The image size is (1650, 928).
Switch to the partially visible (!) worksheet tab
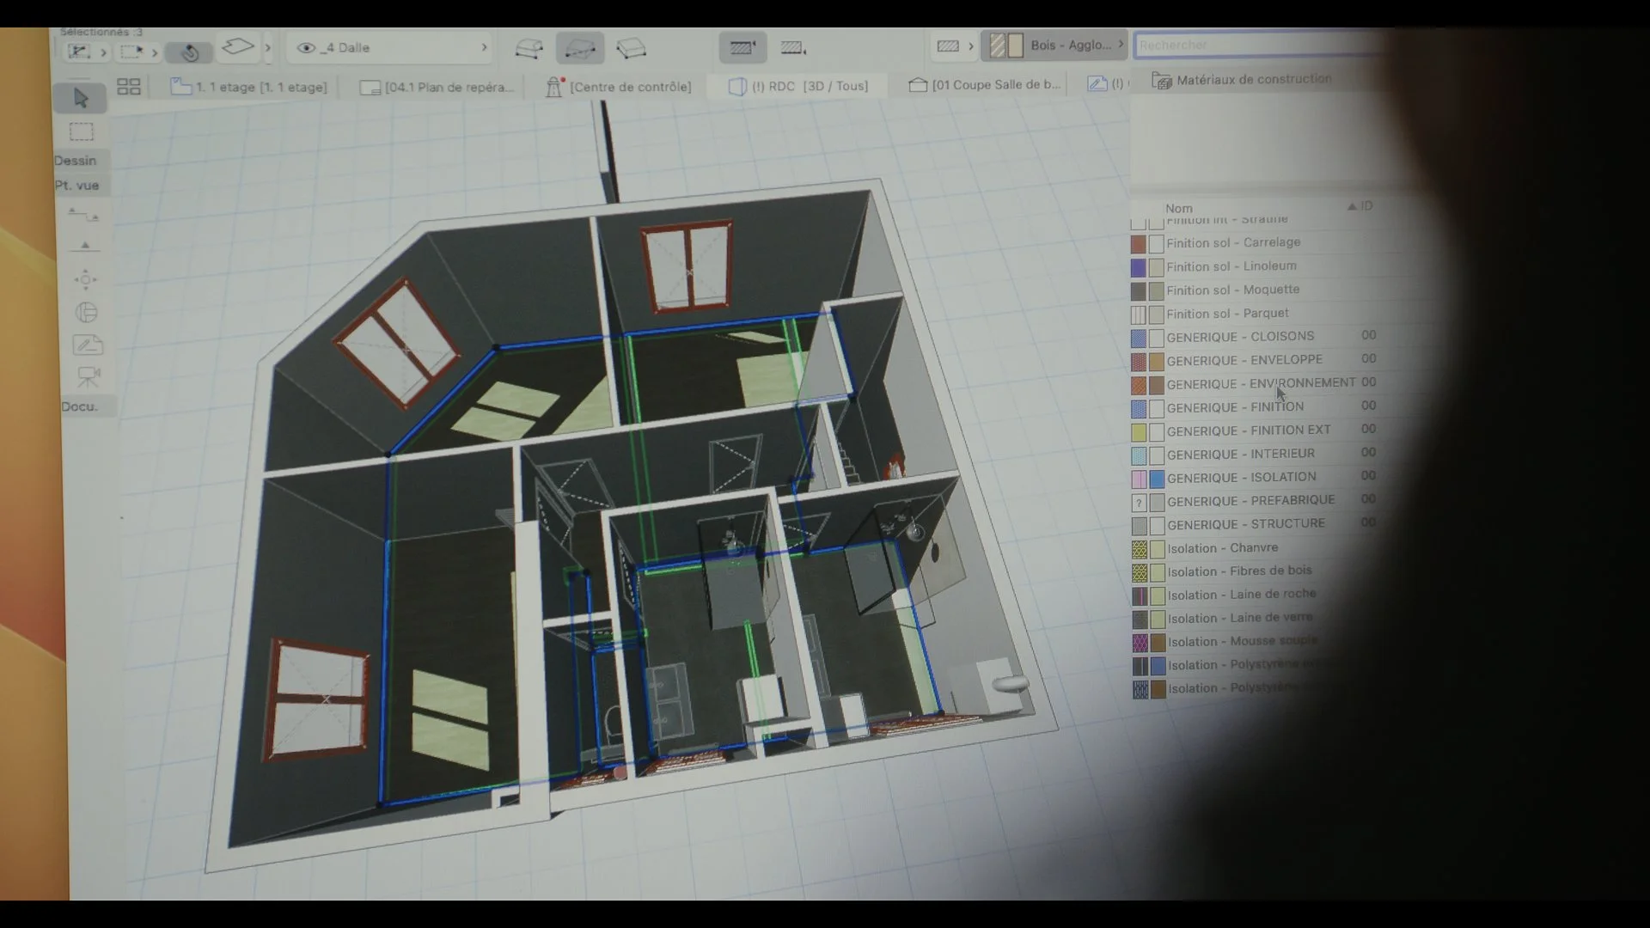pyautogui.click(x=1106, y=83)
